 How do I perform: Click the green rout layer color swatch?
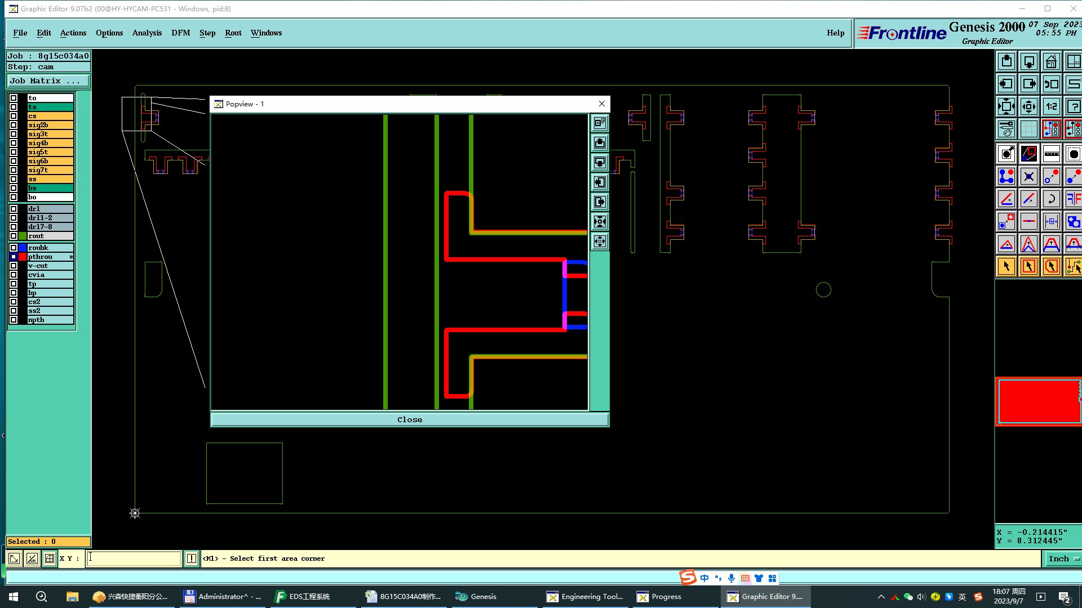23,236
